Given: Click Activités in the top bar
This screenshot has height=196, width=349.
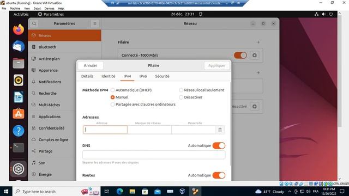Looking at the screenshot, I should coord(21,14).
